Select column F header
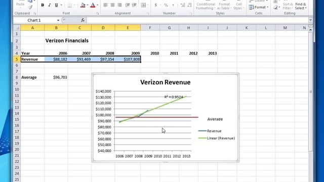324x182 pixels. pos(150,28)
